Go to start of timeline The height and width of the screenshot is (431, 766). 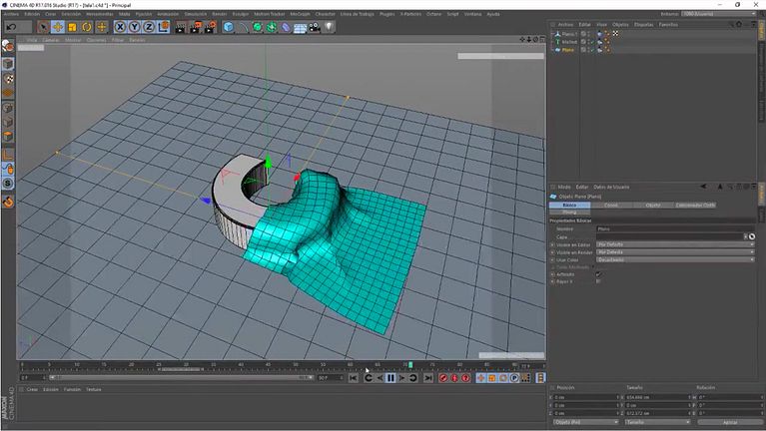point(354,378)
